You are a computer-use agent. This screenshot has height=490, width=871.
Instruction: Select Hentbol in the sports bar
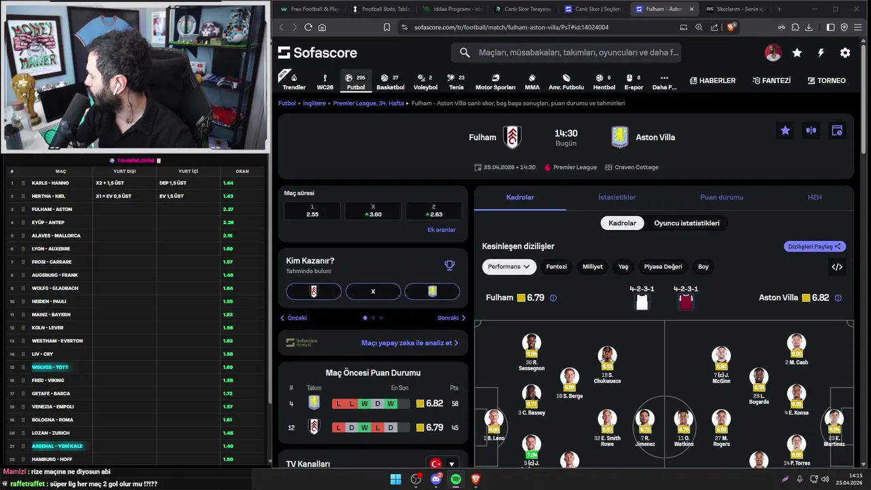point(604,82)
